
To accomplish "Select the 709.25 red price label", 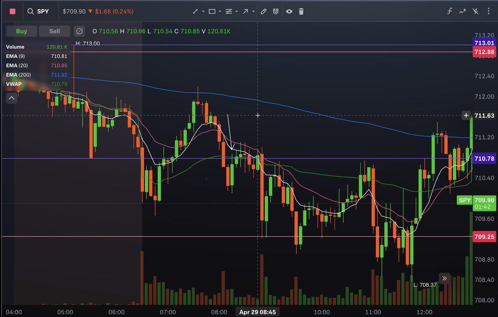I will pyautogui.click(x=484, y=236).
